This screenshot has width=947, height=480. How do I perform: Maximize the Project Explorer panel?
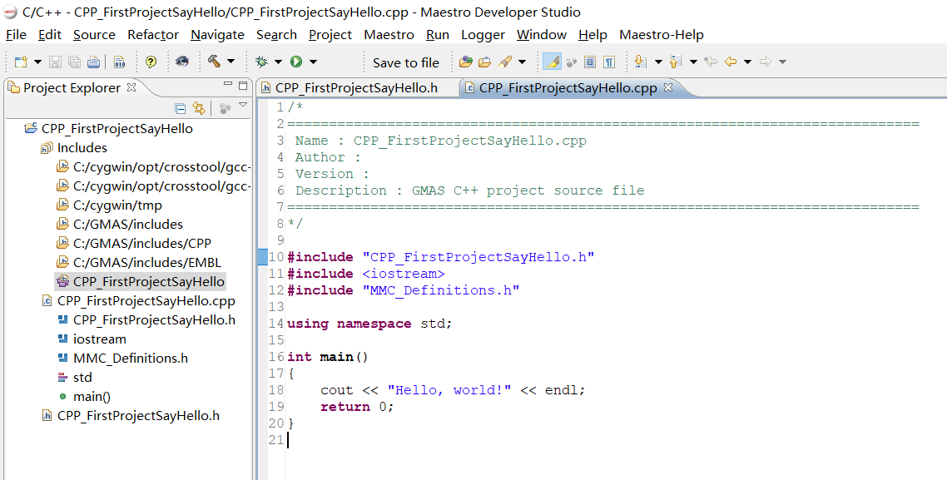[x=243, y=85]
